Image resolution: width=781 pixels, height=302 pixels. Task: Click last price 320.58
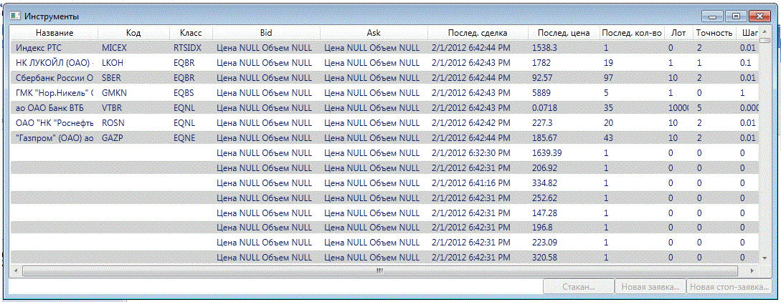[x=544, y=258]
